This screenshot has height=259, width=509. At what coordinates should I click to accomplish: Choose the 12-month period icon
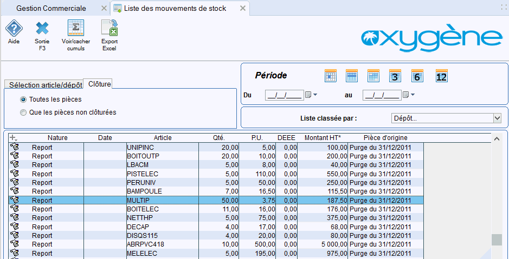(441, 76)
